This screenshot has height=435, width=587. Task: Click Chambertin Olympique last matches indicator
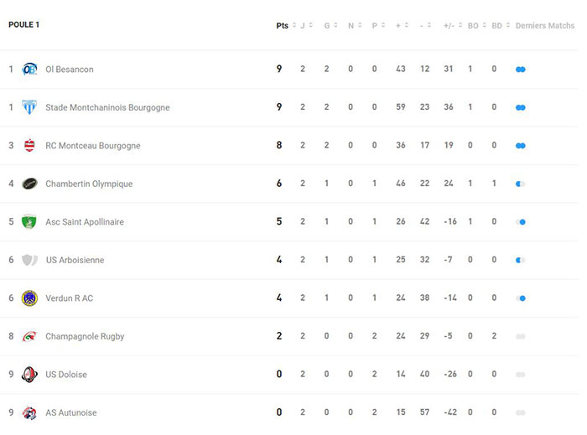[521, 184]
